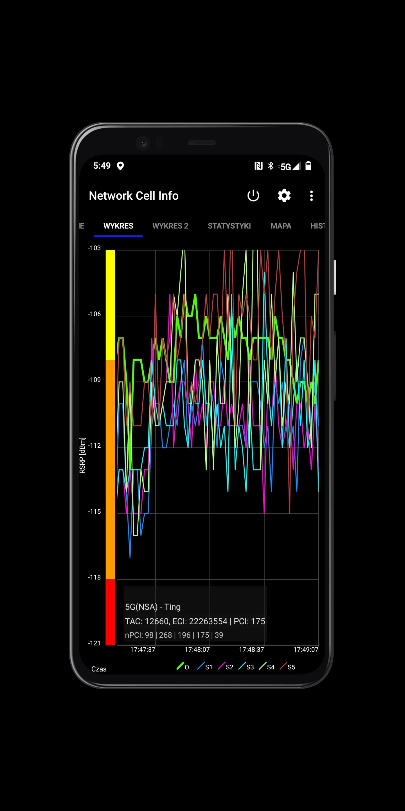Tap the yellow signal quality band
This screenshot has height=811, width=405.
pos(110,305)
